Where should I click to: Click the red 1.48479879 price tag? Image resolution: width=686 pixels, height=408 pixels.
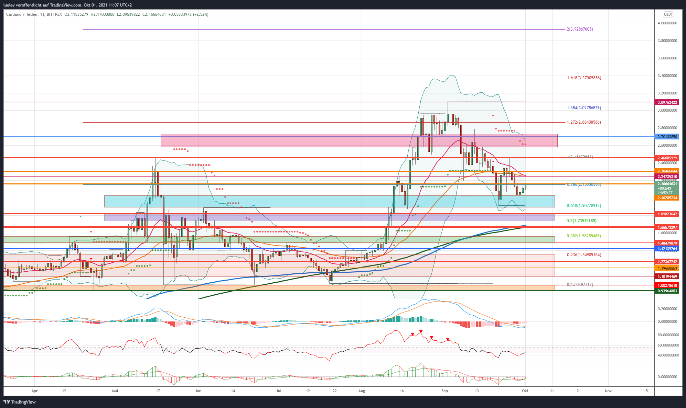tap(667, 243)
